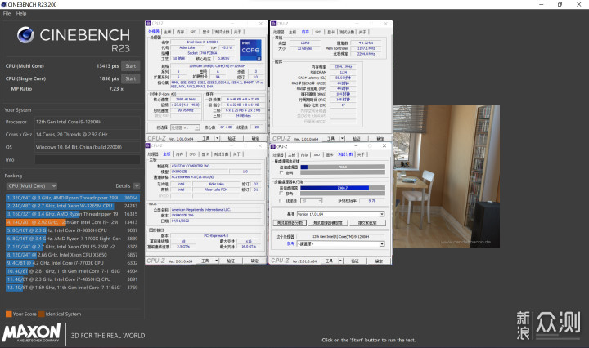Expand the Details dropdown in Ranking
The height and width of the screenshot is (348, 589).
137,186
